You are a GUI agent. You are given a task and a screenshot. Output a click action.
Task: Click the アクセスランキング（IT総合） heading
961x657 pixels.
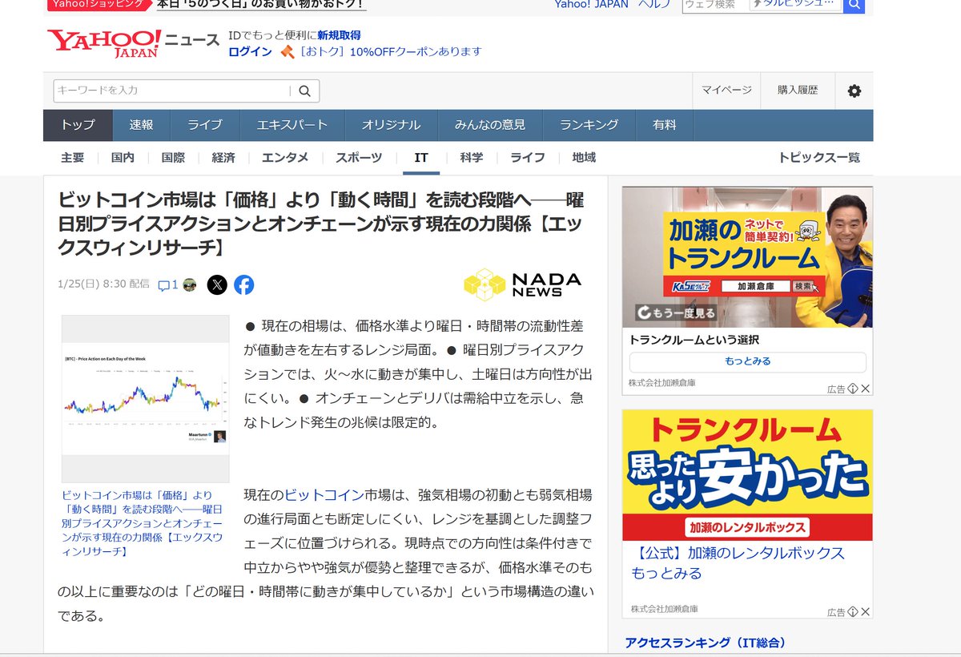click(706, 643)
